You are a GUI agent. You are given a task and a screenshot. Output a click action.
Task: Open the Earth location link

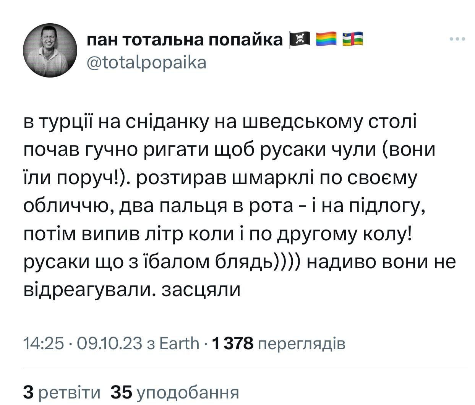pyautogui.click(x=179, y=343)
